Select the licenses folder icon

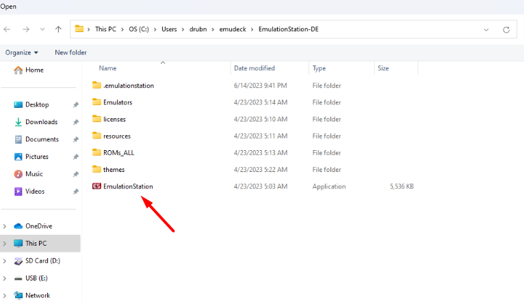[96, 119]
